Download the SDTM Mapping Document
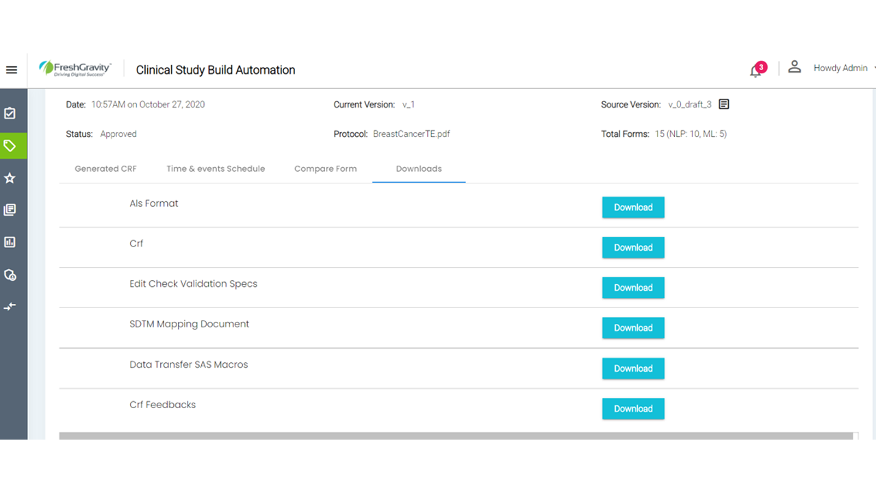This screenshot has height=493, width=876. click(633, 328)
